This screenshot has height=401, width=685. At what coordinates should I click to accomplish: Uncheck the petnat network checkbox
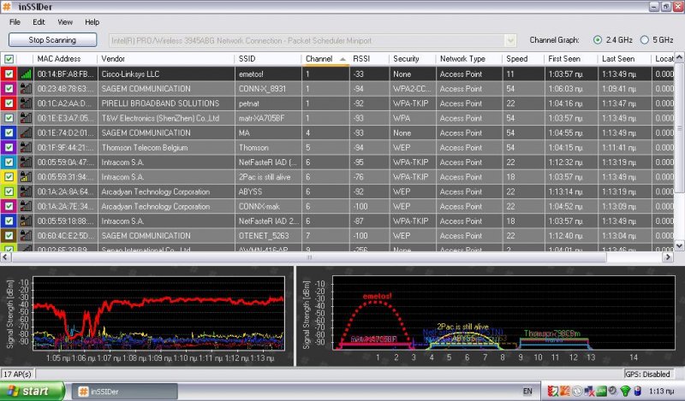pyautogui.click(x=9, y=103)
